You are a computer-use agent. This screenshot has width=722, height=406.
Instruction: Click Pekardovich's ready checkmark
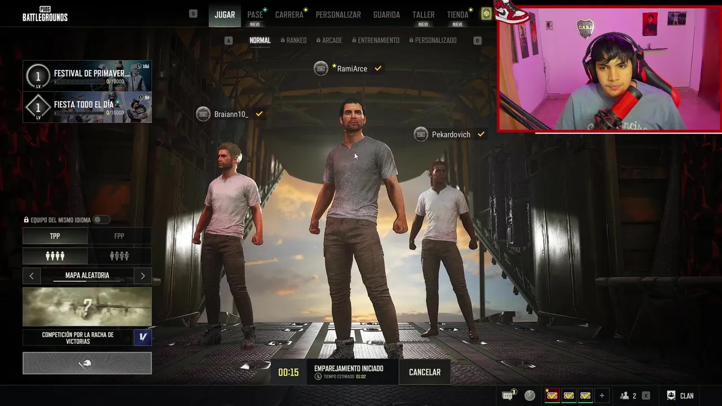(x=481, y=134)
